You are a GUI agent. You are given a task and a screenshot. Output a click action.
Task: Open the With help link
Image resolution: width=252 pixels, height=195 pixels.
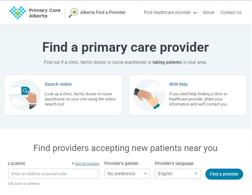[x=178, y=84]
